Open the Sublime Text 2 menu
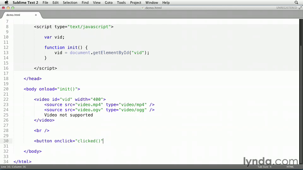The height and width of the screenshot is (170, 303). [25, 3]
